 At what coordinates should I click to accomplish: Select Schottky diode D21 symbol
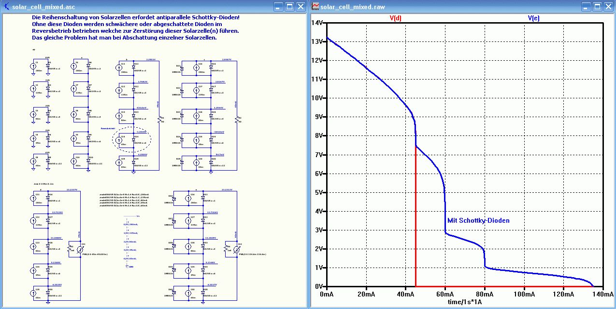(x=182, y=68)
